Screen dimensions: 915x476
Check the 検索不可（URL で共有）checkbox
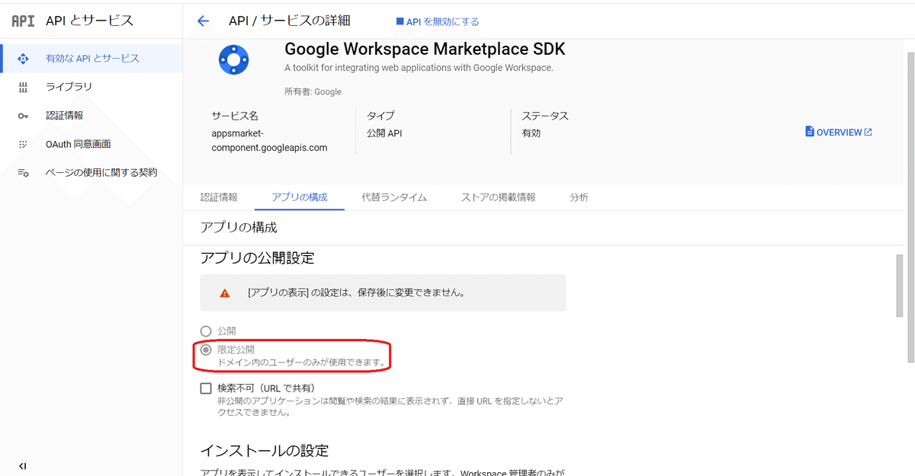(x=206, y=388)
